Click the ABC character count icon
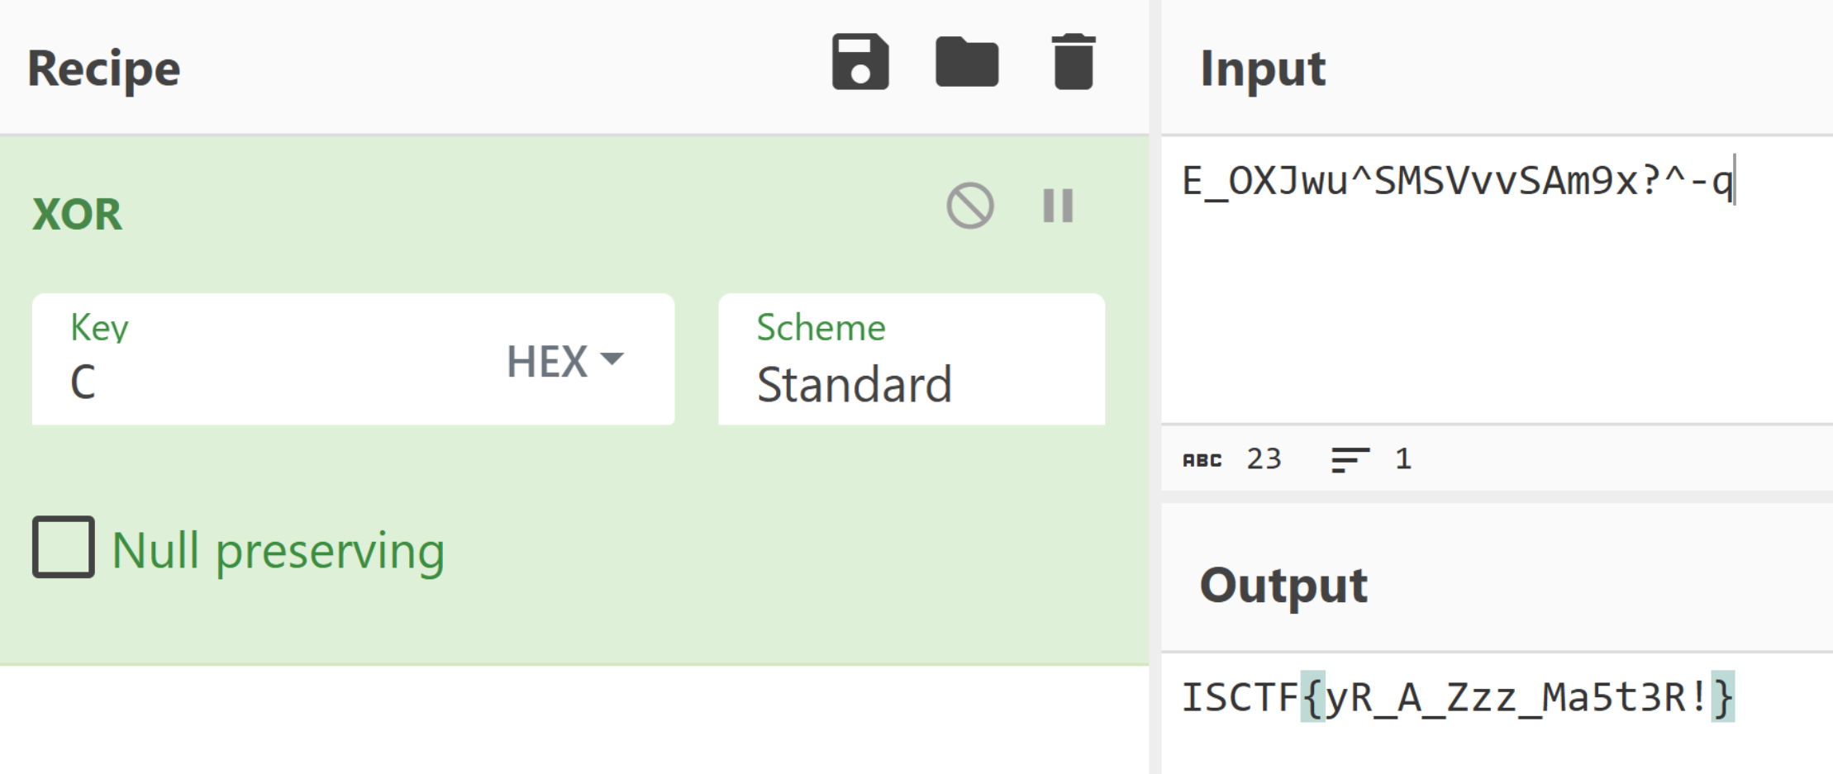The image size is (1833, 774). [1202, 460]
